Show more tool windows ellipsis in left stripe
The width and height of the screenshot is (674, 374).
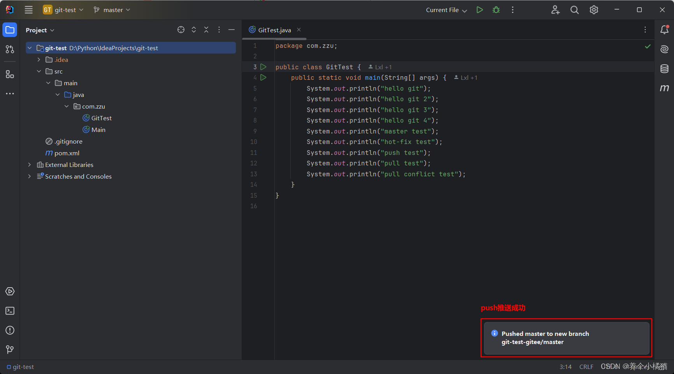[10, 93]
